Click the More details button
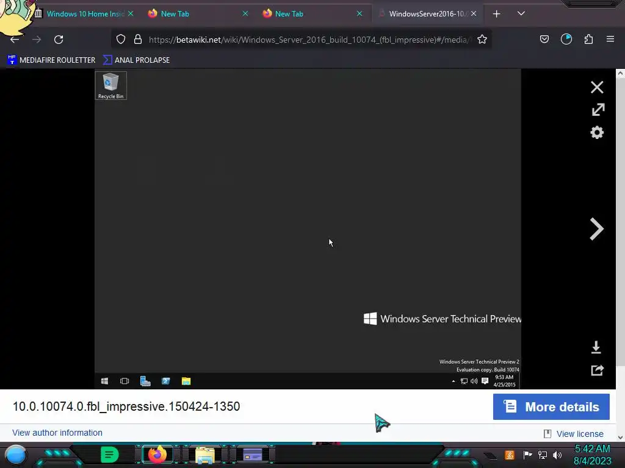The height and width of the screenshot is (468, 625). pos(551,406)
